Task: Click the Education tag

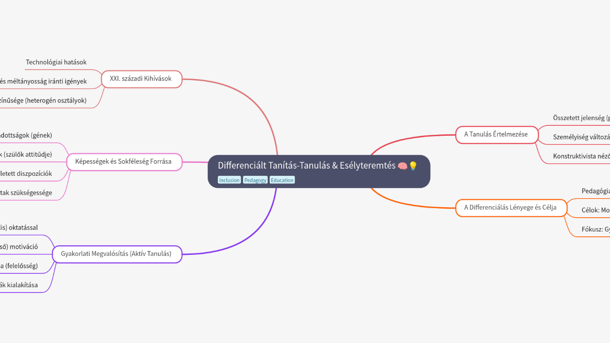Action: pyautogui.click(x=282, y=180)
